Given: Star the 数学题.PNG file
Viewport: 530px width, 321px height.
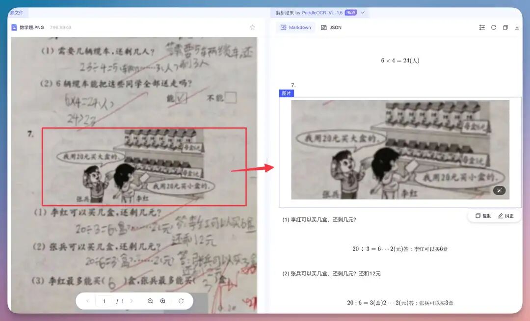Looking at the screenshot, I should (x=252, y=27).
